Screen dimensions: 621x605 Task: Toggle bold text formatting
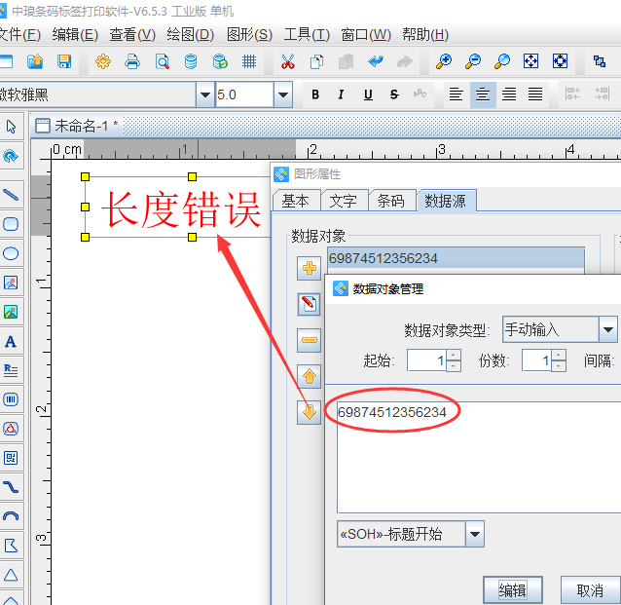coord(314,95)
